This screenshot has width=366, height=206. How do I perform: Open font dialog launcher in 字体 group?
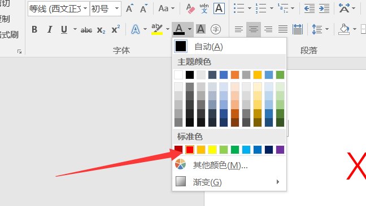pos(19,52)
